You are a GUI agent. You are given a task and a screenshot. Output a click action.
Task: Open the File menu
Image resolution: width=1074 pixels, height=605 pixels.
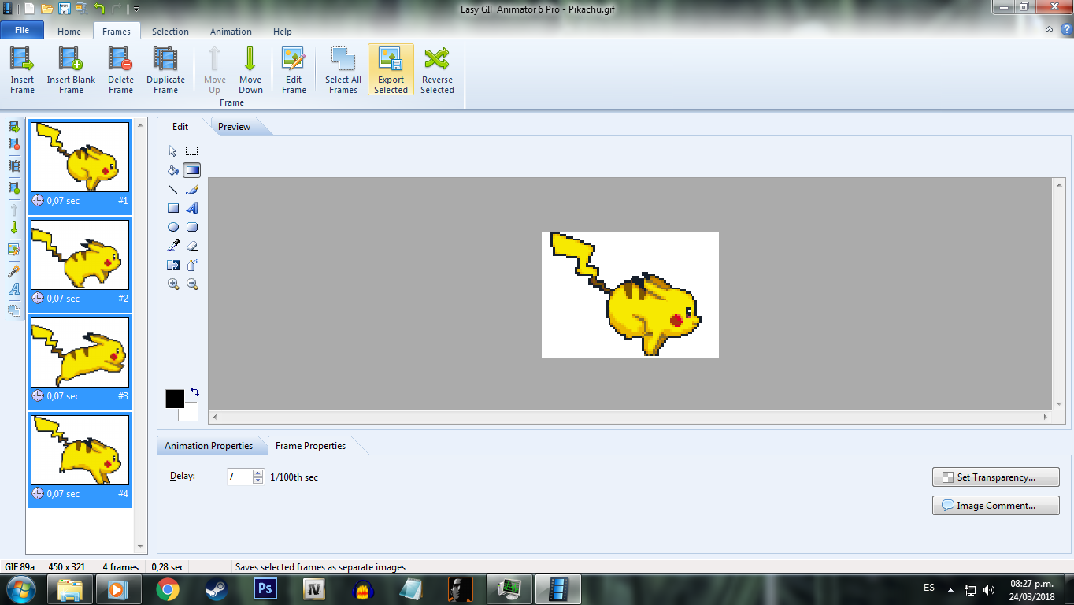point(22,31)
